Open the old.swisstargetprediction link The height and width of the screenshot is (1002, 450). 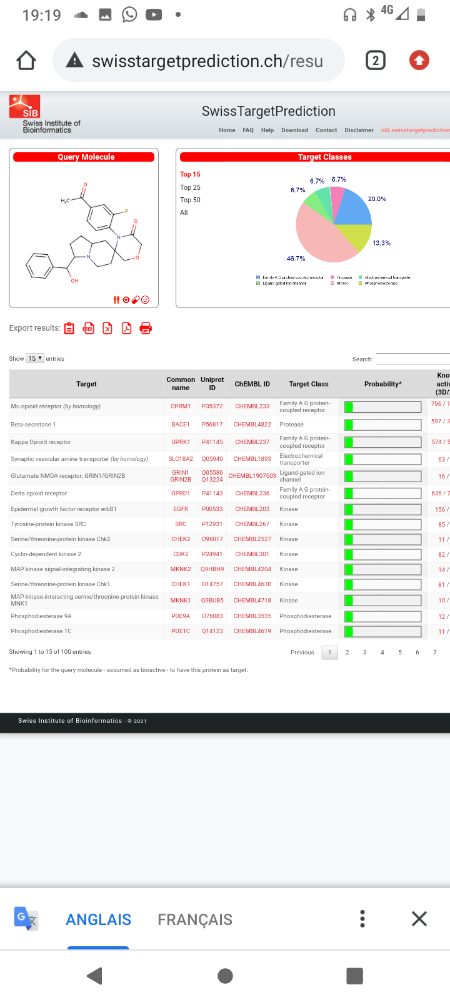coord(415,130)
